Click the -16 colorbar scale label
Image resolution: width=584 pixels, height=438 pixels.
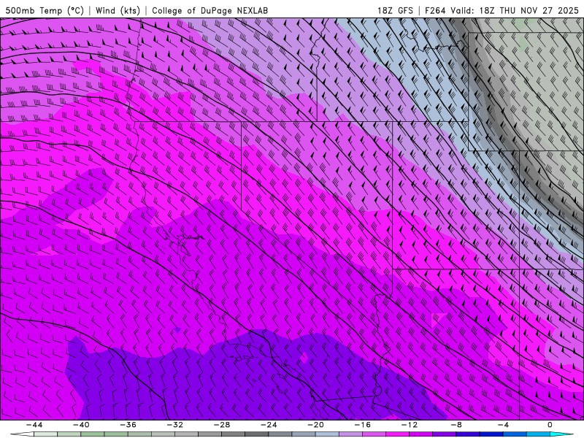[x=362, y=425]
